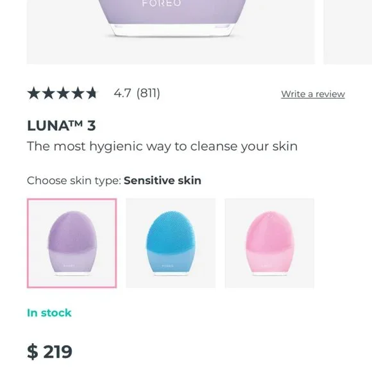Click the large purple FOREO product image
Image resolution: width=372 pixels, height=372 pixels.
click(x=171, y=32)
